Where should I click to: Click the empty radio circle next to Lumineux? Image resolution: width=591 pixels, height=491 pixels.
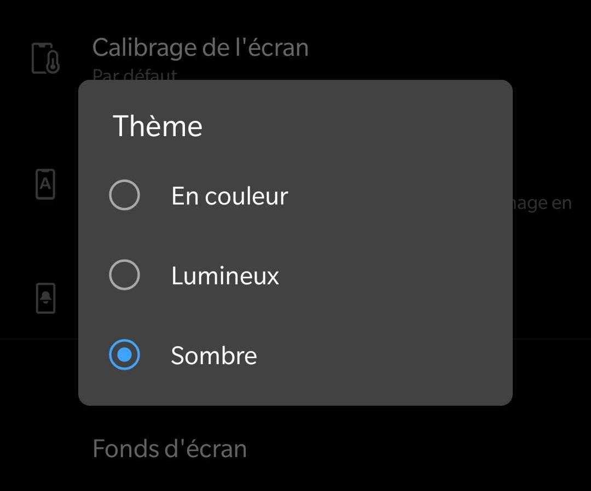(x=125, y=275)
